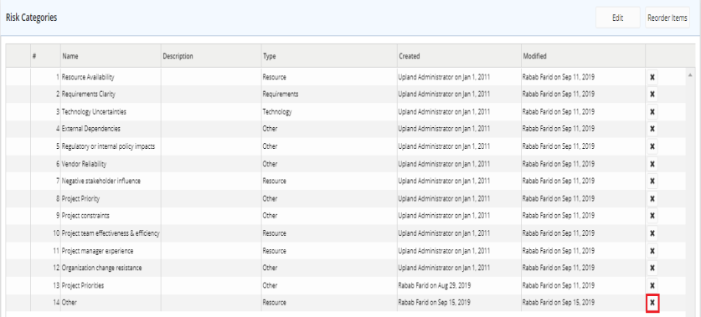Delete the Project Priorities category

point(652,285)
